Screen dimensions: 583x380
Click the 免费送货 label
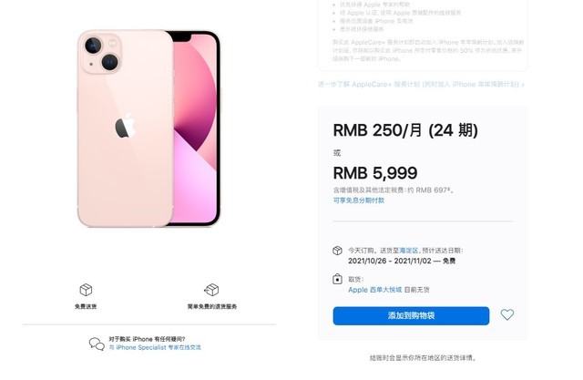click(x=86, y=306)
